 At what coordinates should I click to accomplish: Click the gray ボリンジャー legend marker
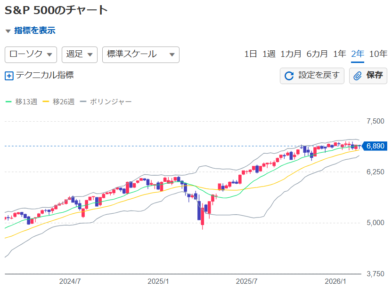coord(83,101)
